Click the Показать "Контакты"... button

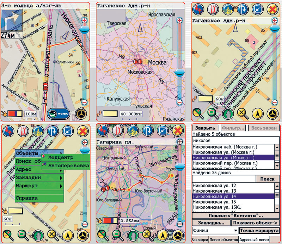[236, 215]
